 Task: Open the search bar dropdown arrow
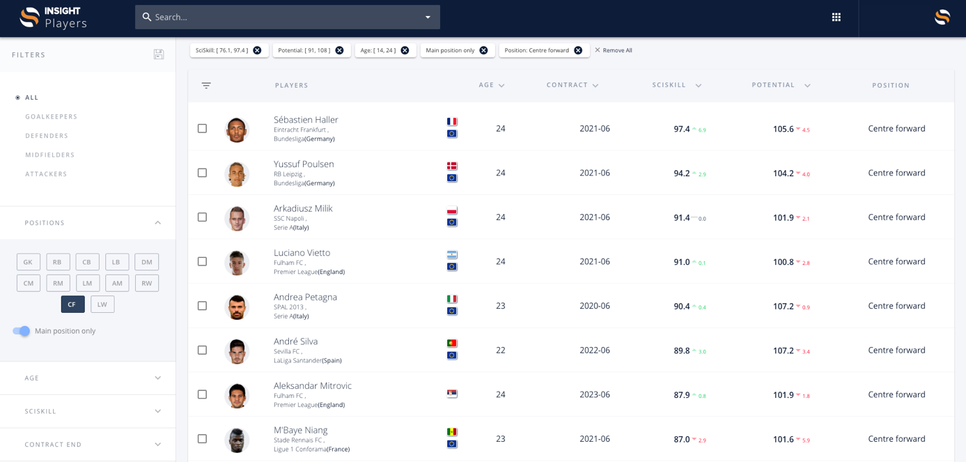pyautogui.click(x=428, y=17)
